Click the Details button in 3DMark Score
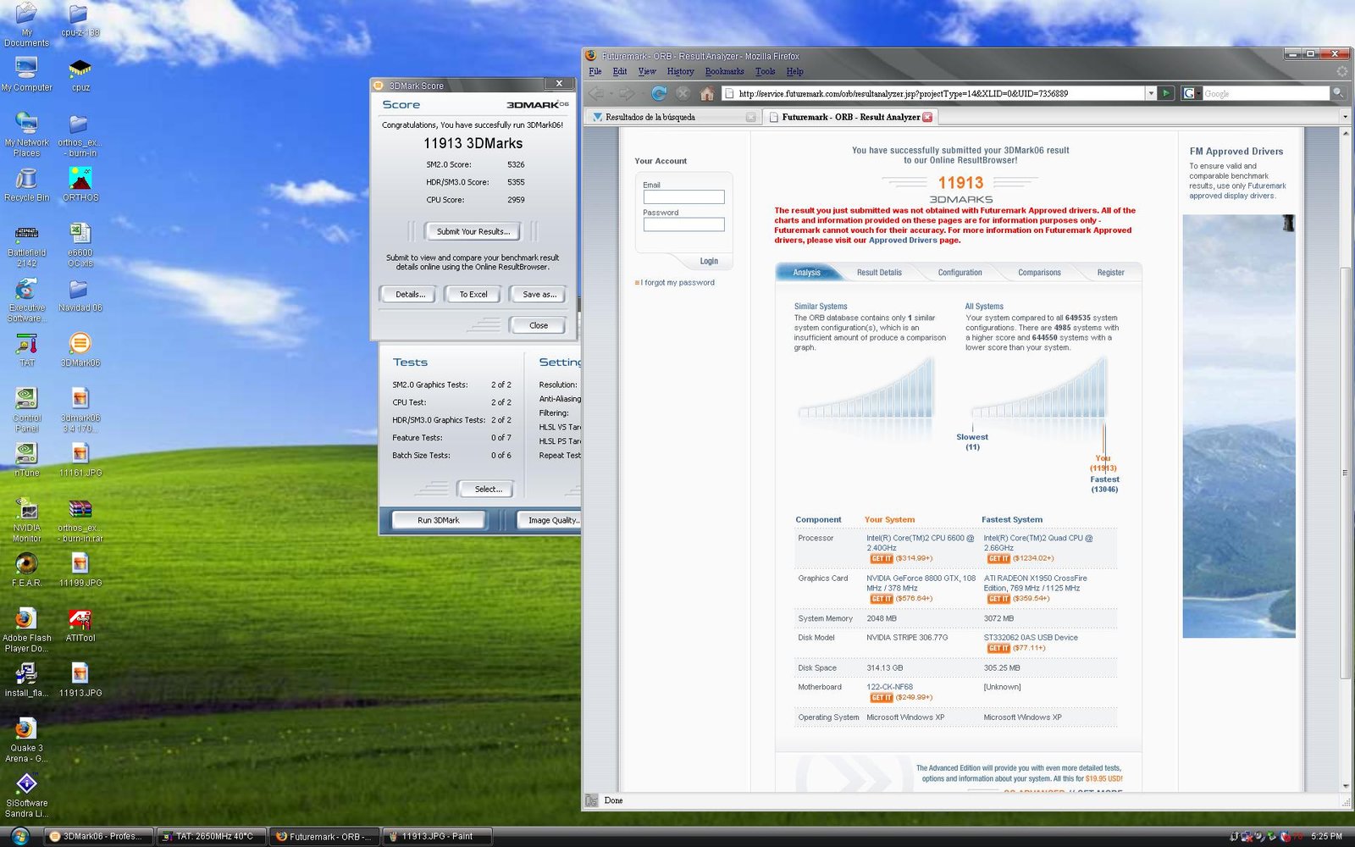The height and width of the screenshot is (847, 1355). pyautogui.click(x=410, y=294)
